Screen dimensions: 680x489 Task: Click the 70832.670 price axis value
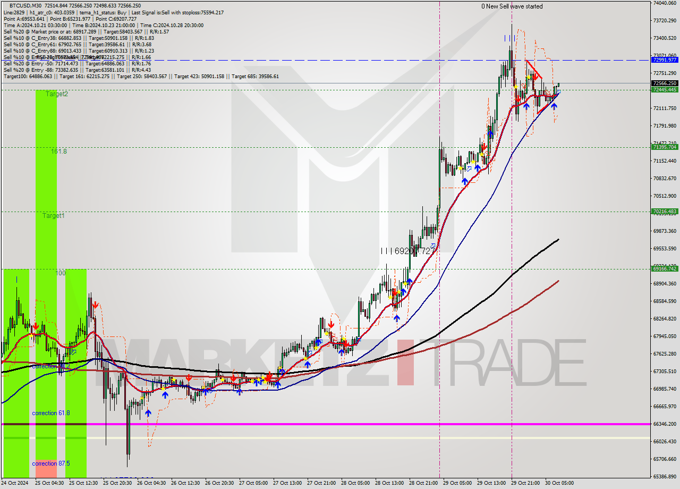pos(665,178)
